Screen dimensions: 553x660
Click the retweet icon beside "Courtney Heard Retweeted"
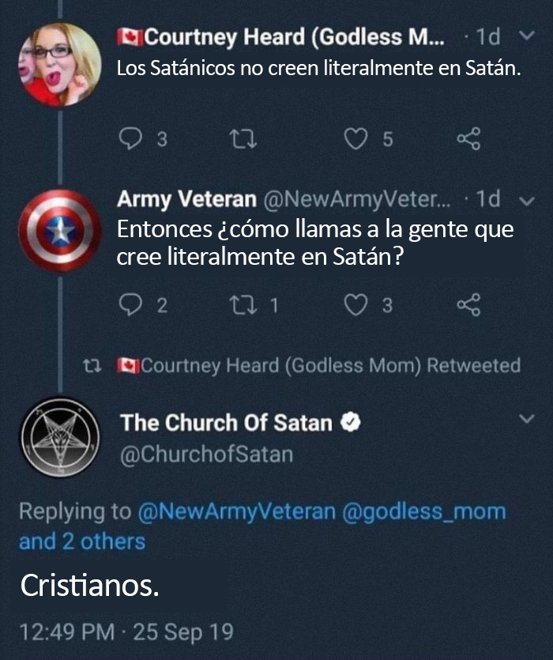[92, 366]
